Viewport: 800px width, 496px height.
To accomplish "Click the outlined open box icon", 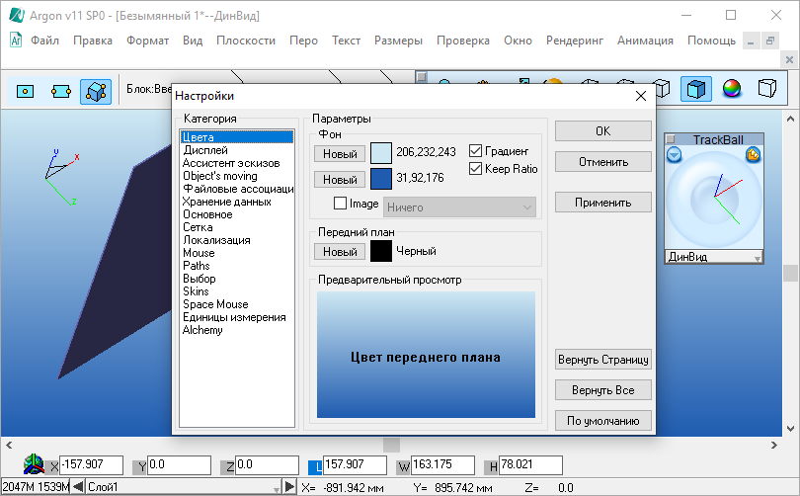I will click(766, 88).
